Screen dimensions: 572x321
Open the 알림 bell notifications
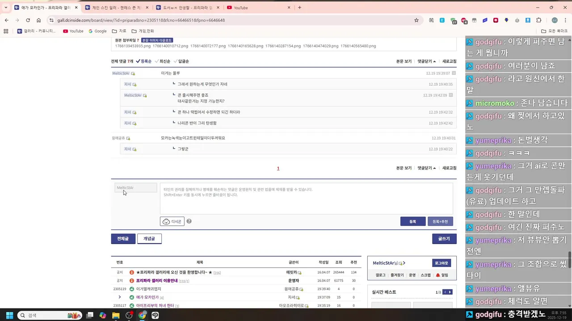click(442, 275)
